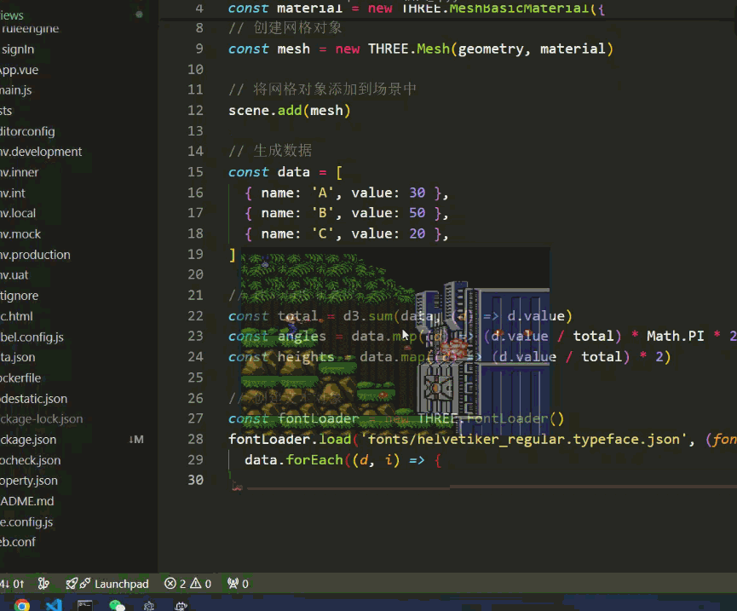Click the VS Code taskbar icon

click(54, 605)
